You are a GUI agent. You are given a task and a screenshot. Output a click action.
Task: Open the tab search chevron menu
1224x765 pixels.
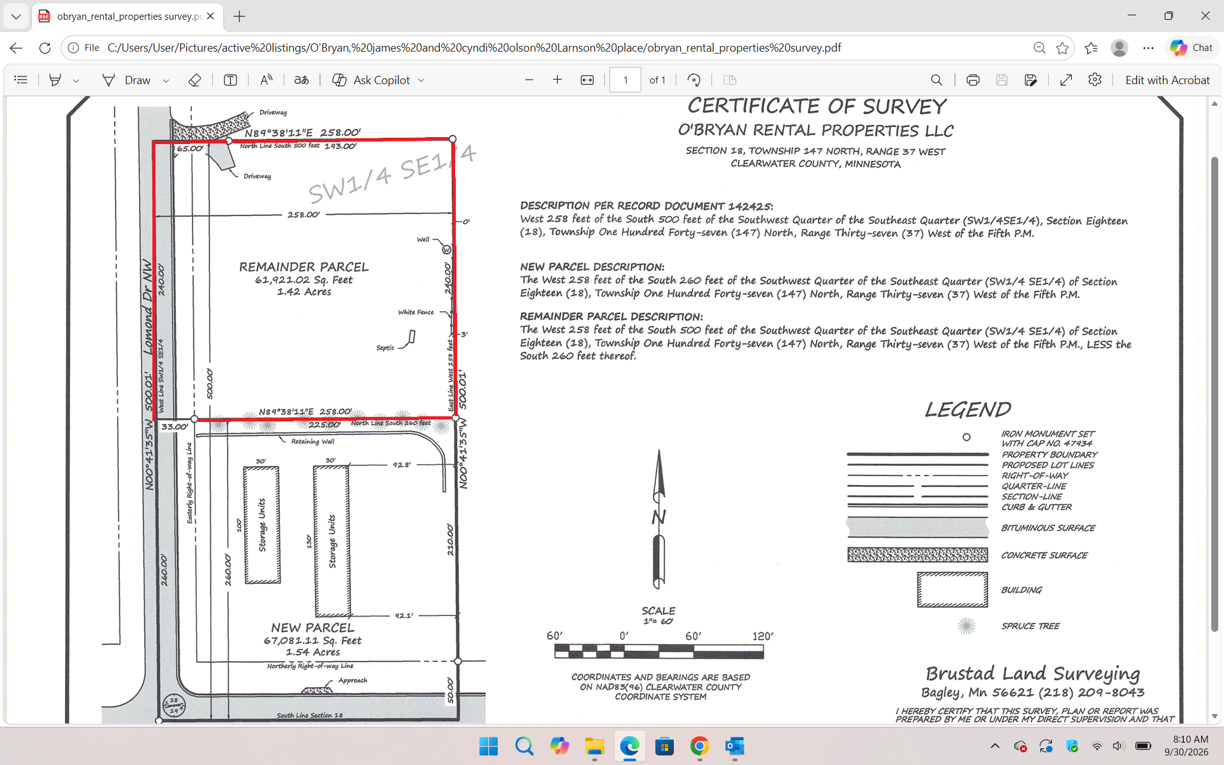click(16, 16)
